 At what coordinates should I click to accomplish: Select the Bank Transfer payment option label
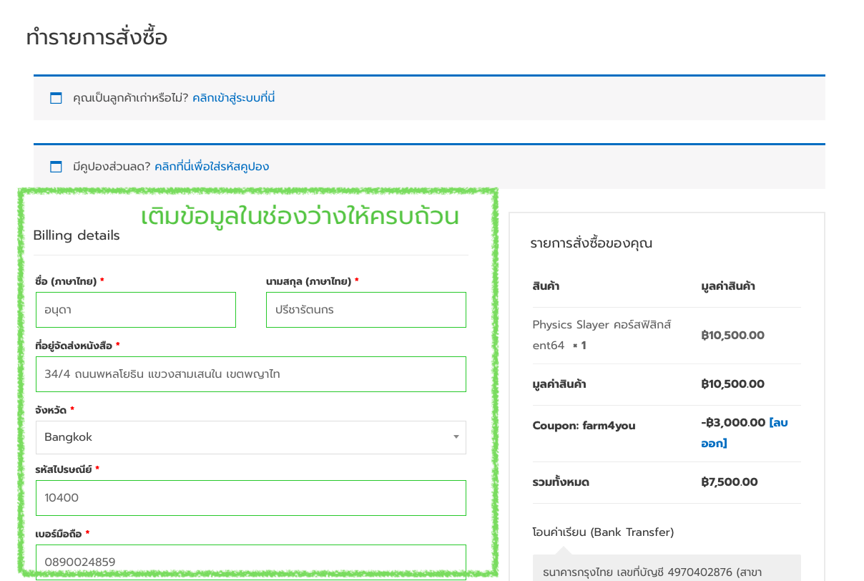click(x=603, y=532)
